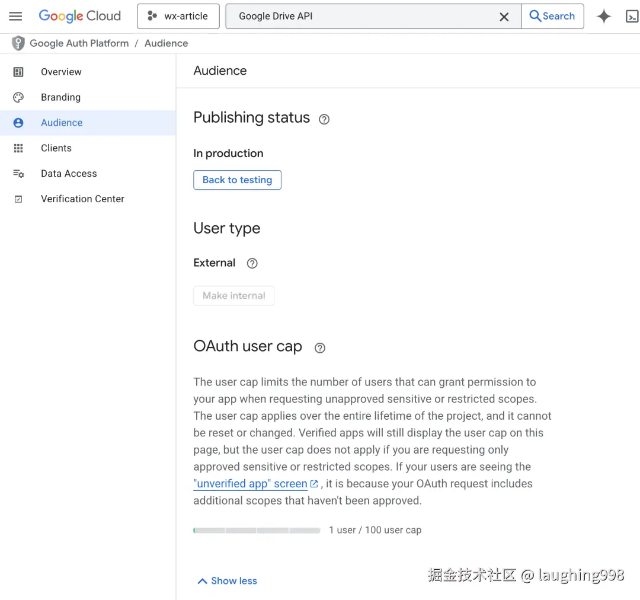Screen dimensions: 640x600
Task: Click the Google Drive API search field
Action: point(361,16)
